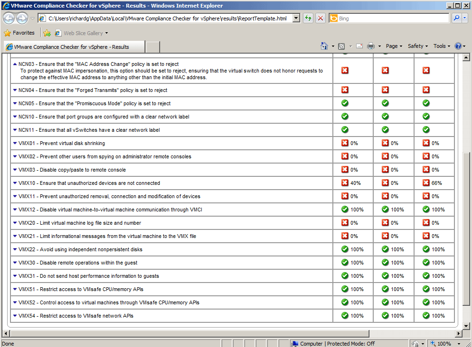
Task: Click the Web Slice Gallery icon
Action: pyautogui.click(x=58, y=33)
